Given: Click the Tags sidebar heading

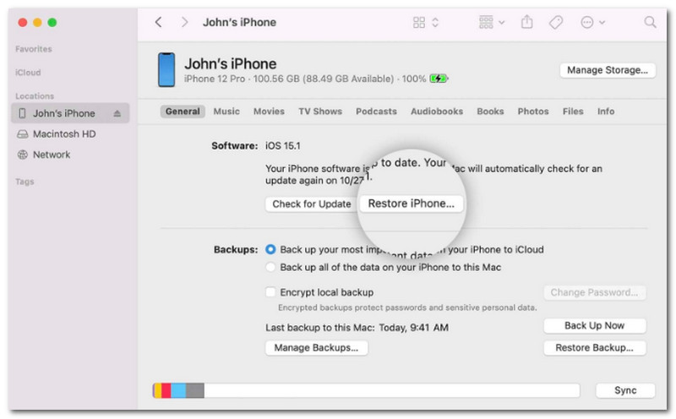Looking at the screenshot, I should coord(25,182).
